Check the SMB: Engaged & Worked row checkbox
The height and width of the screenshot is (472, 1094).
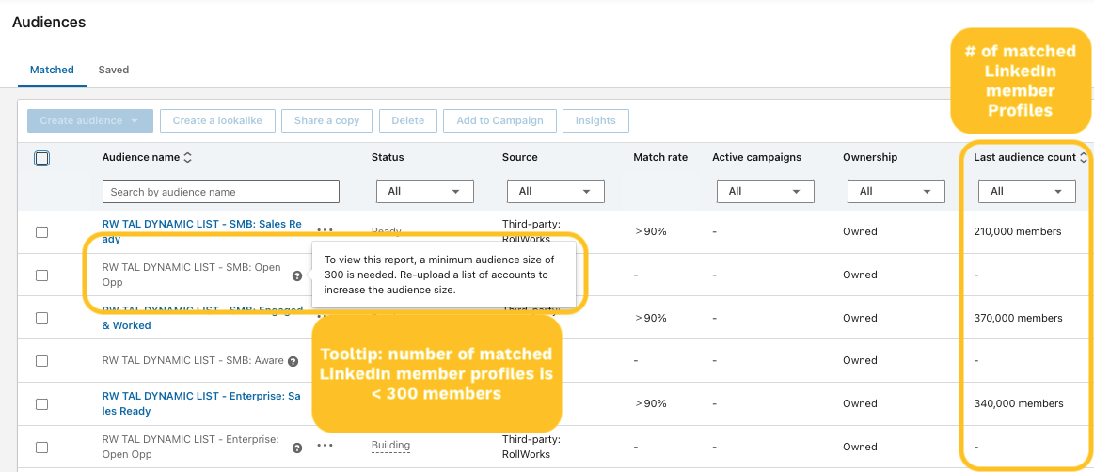pyautogui.click(x=41, y=318)
